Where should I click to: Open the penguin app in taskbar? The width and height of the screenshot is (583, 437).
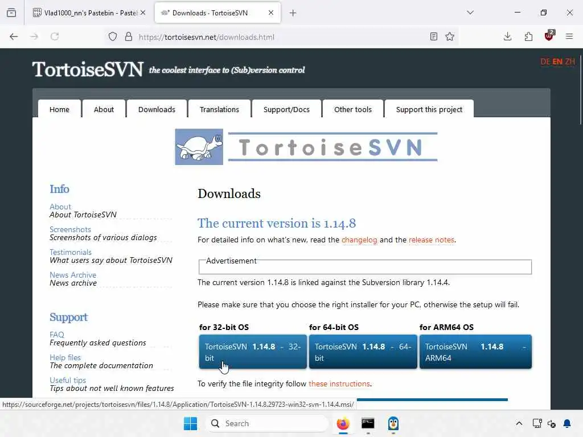click(393, 423)
